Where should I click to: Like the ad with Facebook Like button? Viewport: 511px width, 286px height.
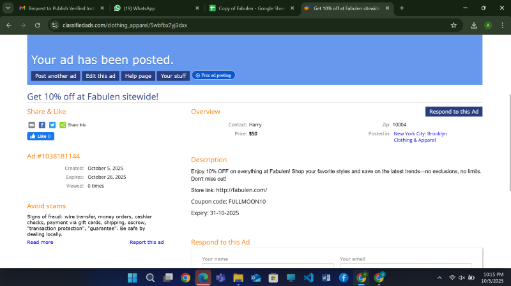[x=40, y=136]
